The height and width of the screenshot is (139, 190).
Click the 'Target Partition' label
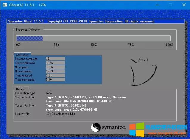pyautogui.click(x=25, y=105)
